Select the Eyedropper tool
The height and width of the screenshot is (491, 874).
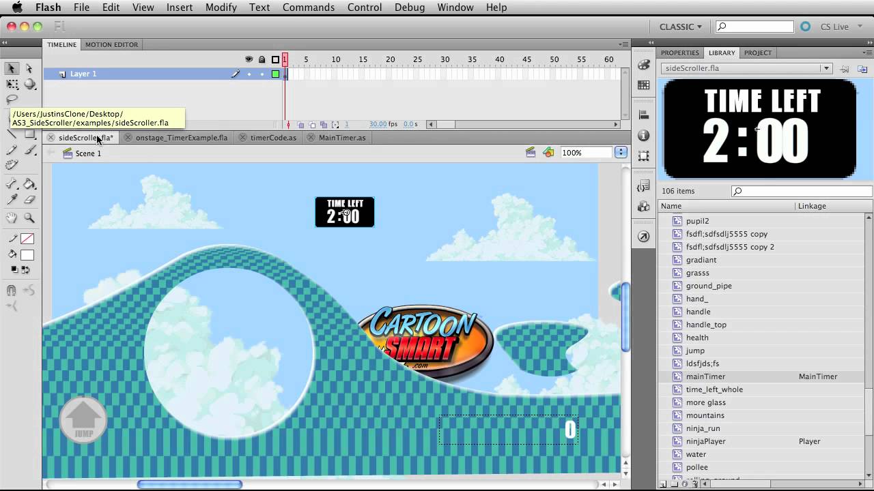12,200
